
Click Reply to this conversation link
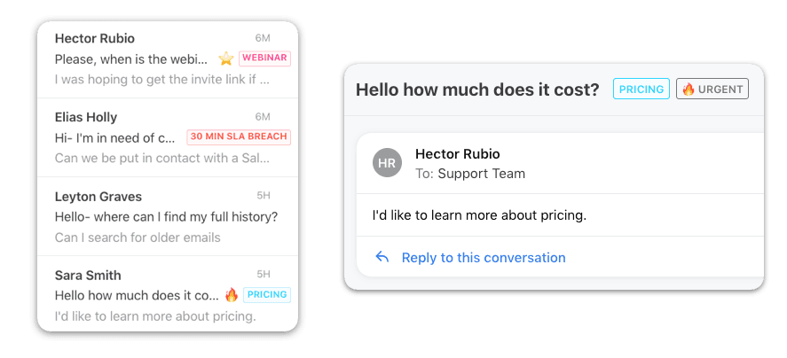click(x=484, y=258)
